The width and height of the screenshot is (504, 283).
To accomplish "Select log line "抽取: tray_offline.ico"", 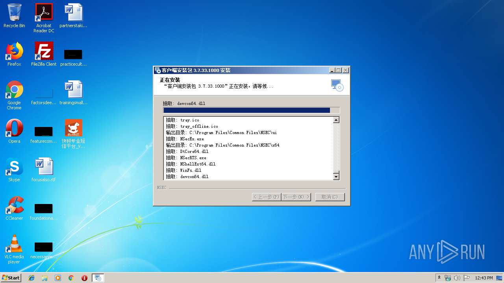I will click(x=192, y=126).
